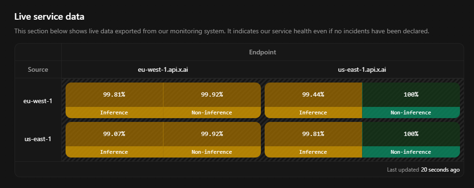Click yellow Inference label under the 99.44% cell
This screenshot has width=474, height=188.
click(313, 113)
